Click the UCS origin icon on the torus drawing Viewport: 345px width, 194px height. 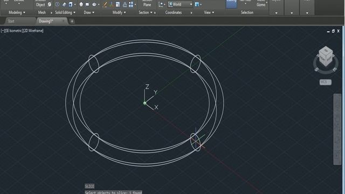click(145, 103)
